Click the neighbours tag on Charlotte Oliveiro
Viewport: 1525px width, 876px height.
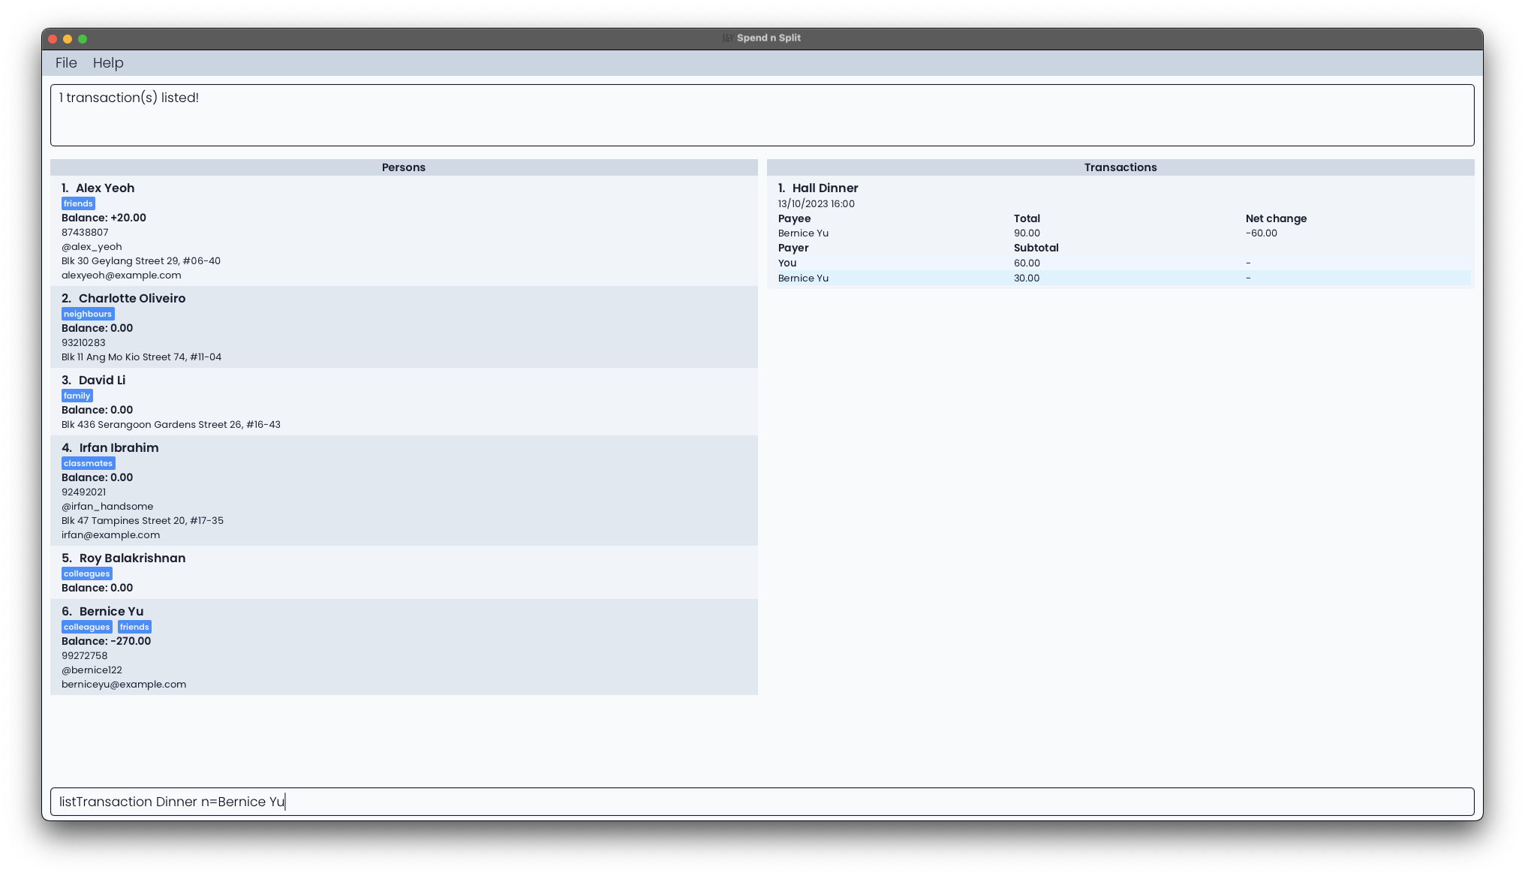pos(88,313)
